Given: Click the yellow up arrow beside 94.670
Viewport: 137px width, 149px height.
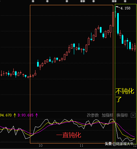Looking at the screenshot, I should tap(15, 115).
